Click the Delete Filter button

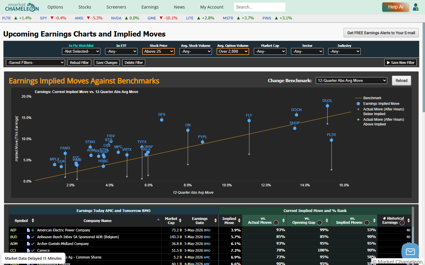tap(134, 62)
